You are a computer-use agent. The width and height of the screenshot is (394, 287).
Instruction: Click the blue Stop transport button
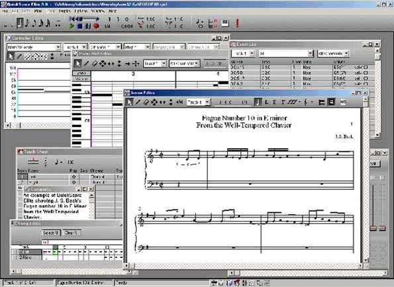[80, 26]
